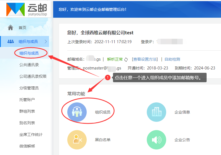Click the 云邮 yunyou.top logo
This screenshot has height=155, width=221.
(x=27, y=9)
